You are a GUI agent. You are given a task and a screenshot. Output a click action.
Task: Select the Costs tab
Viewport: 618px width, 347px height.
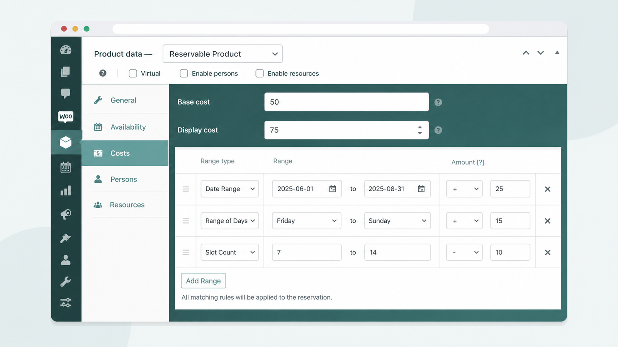tap(125, 153)
